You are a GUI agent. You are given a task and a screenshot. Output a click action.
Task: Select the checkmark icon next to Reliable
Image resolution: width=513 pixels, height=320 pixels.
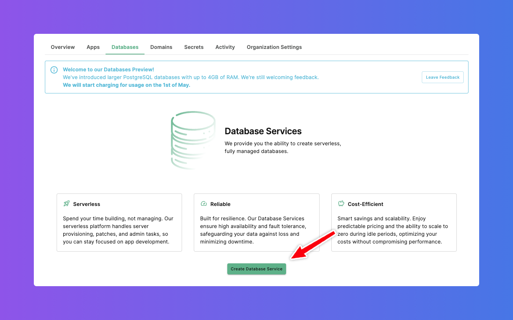(x=204, y=203)
